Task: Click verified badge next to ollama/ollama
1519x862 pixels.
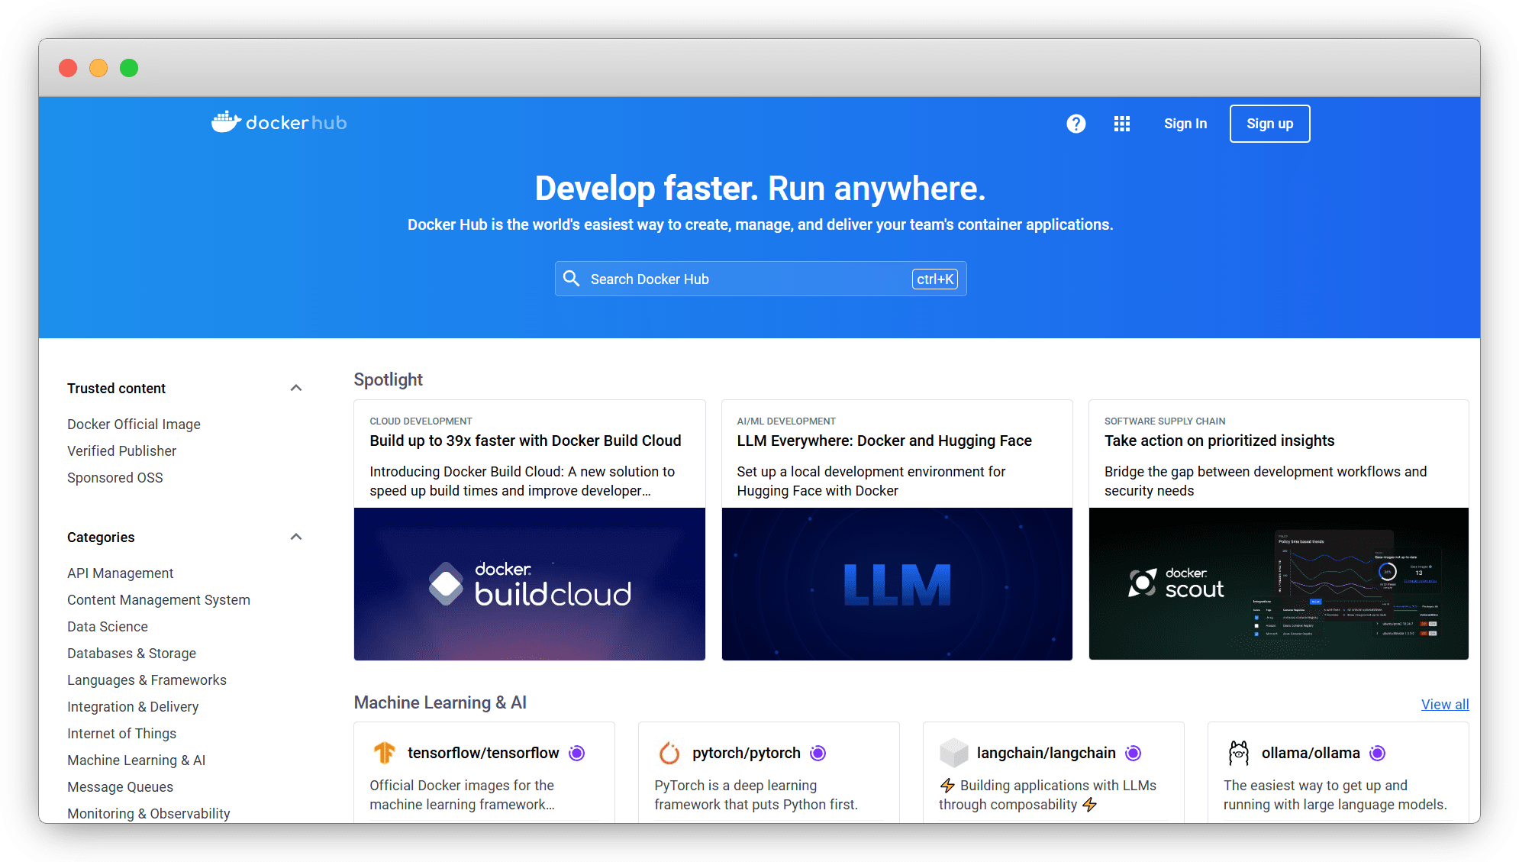Action: point(1377,753)
